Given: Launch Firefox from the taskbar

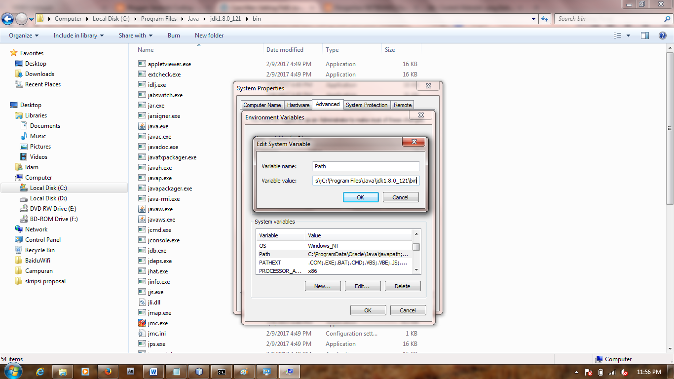Looking at the screenshot, I should 108,371.
